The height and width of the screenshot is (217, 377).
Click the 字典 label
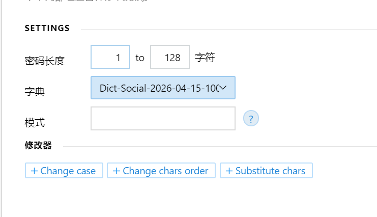pos(35,92)
